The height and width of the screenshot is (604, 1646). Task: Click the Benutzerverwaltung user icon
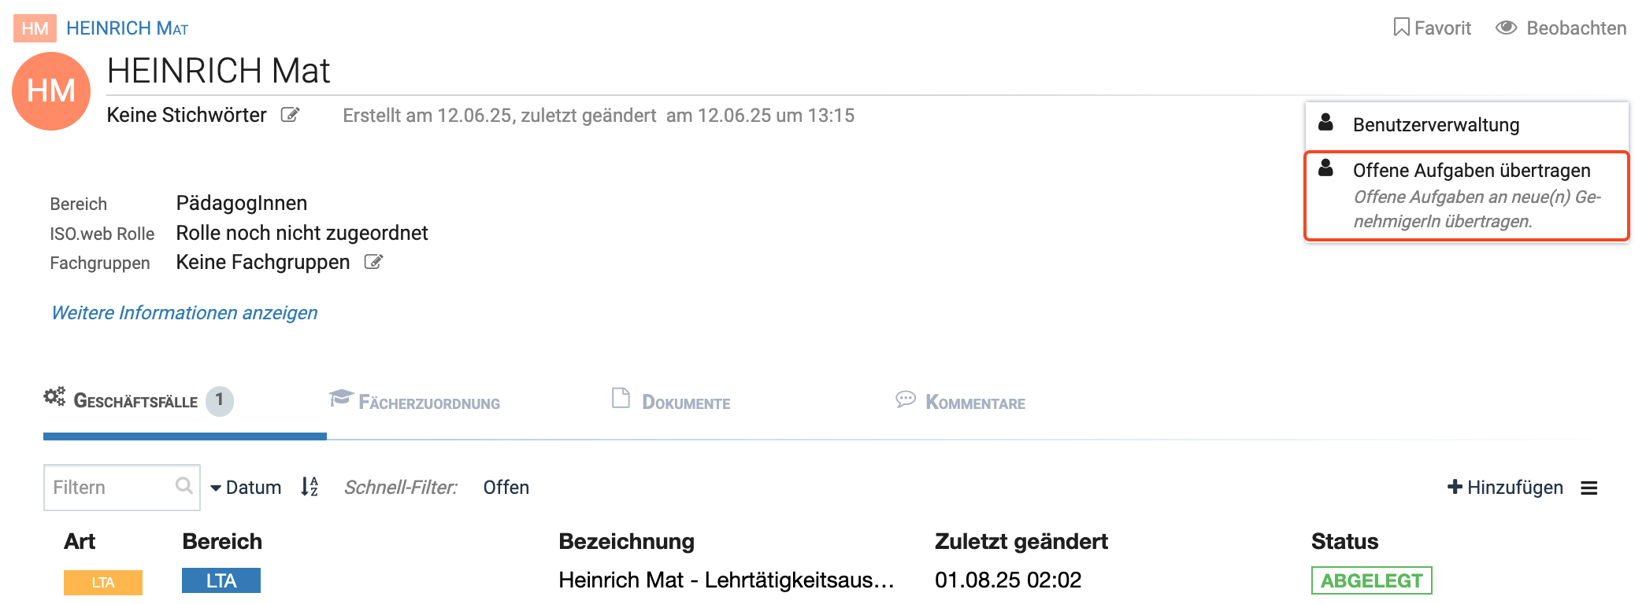coord(1326,123)
